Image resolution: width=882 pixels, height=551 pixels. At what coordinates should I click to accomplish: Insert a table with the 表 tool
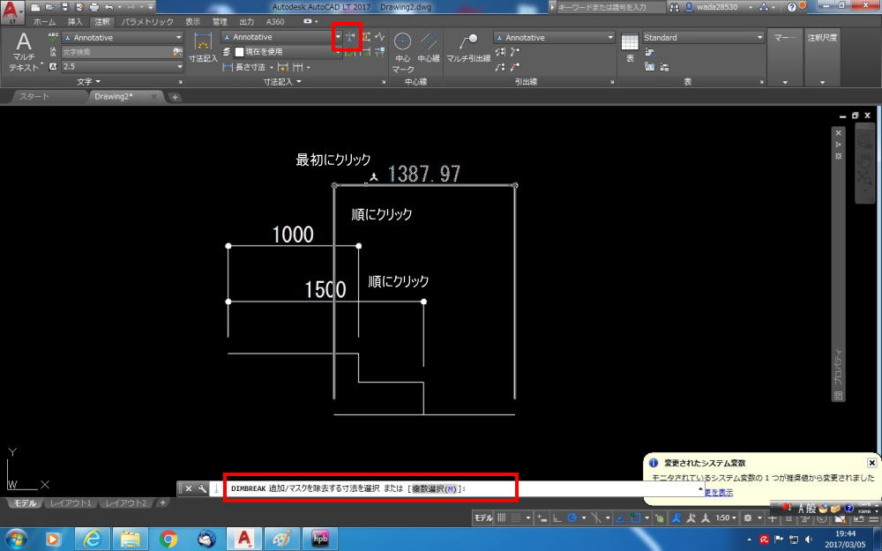(x=630, y=48)
